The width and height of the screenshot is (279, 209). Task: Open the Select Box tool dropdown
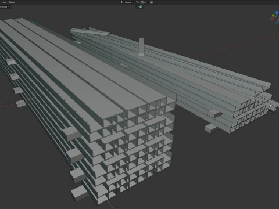[x=5, y=6]
